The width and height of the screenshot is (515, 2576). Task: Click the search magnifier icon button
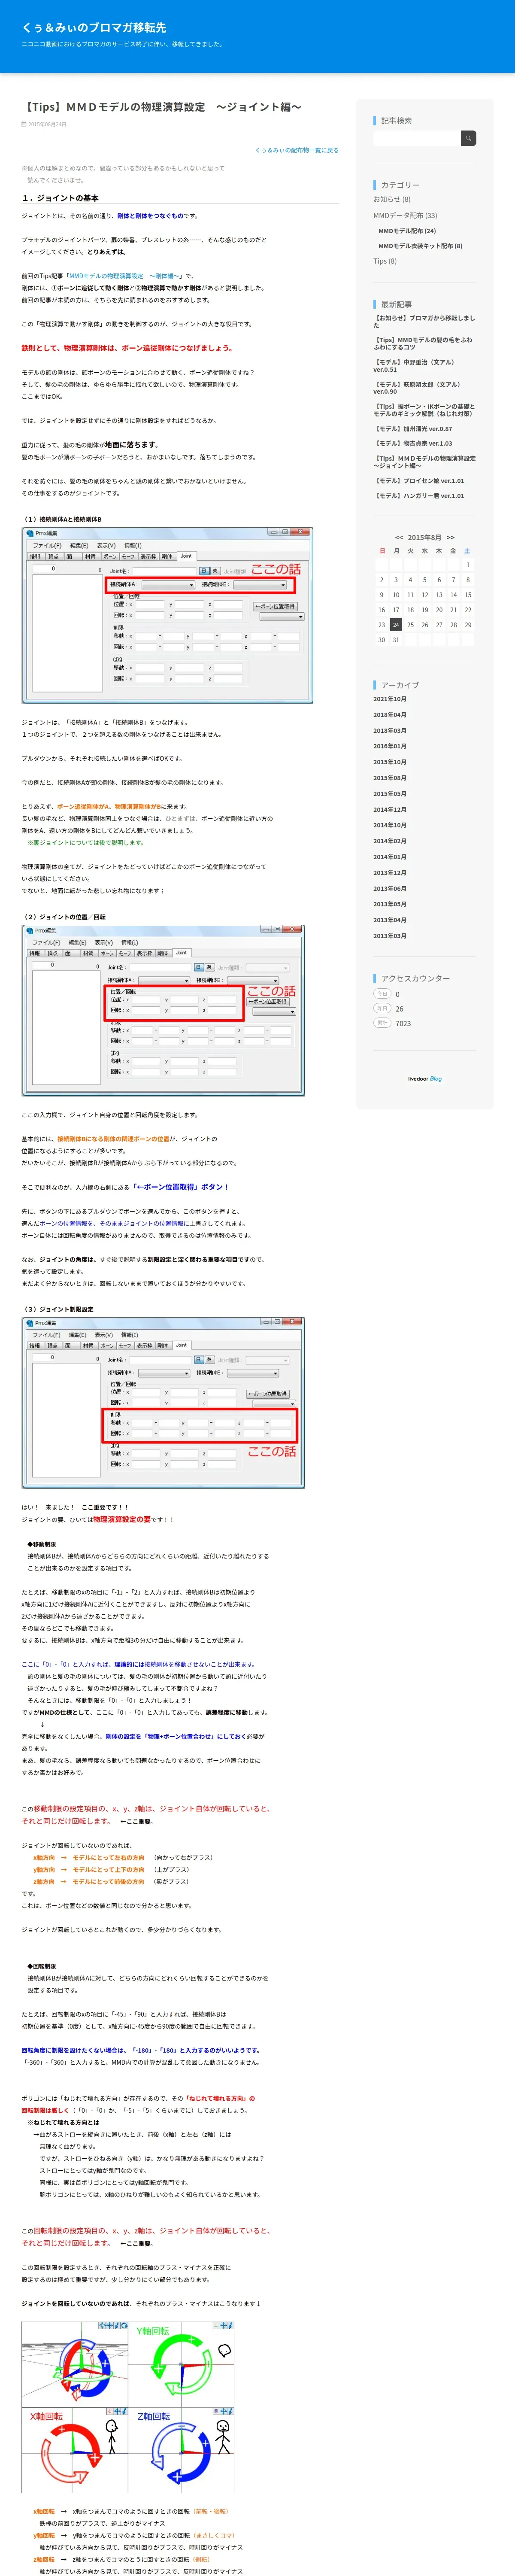coord(468,138)
